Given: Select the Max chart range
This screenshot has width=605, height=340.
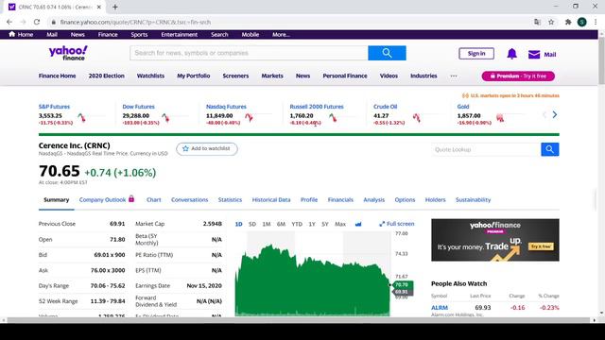Looking at the screenshot, I should pos(340,224).
